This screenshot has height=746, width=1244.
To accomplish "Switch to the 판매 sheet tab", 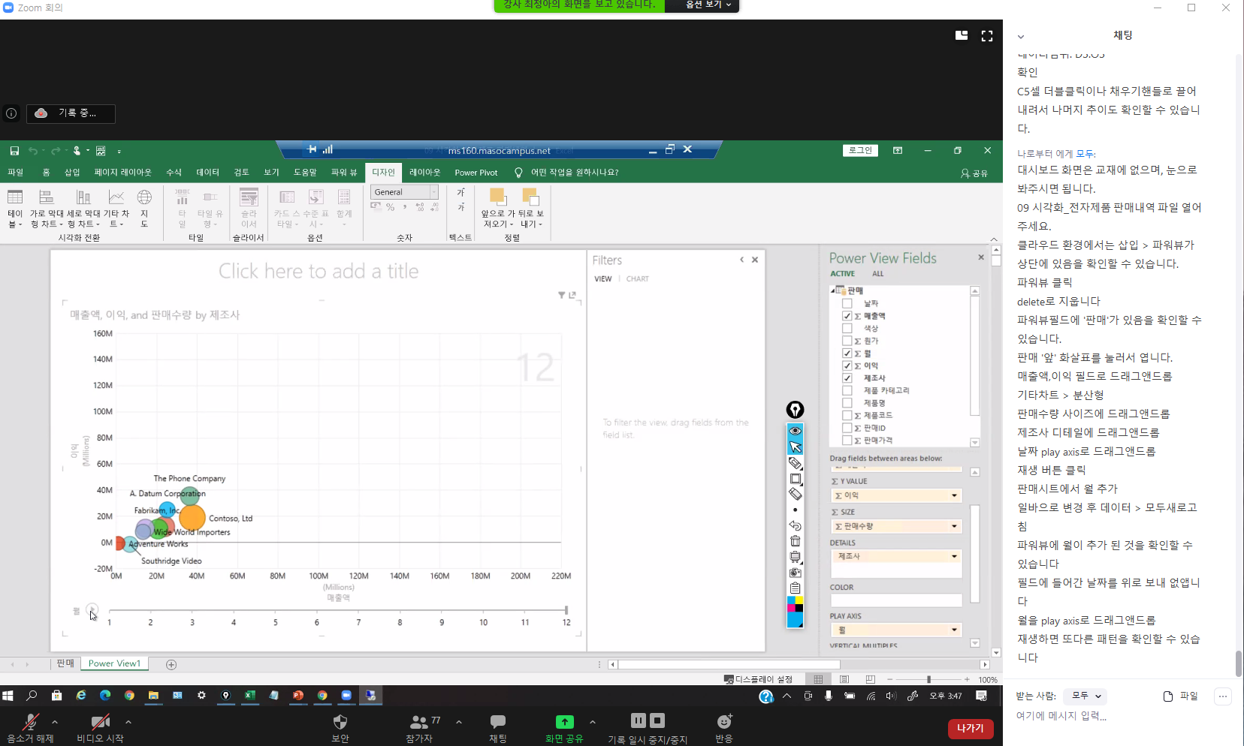I will (65, 663).
